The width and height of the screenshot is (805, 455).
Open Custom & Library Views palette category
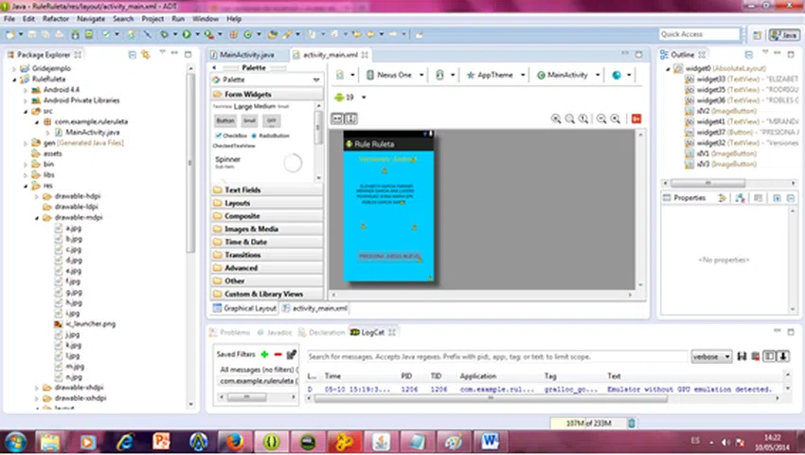click(267, 294)
